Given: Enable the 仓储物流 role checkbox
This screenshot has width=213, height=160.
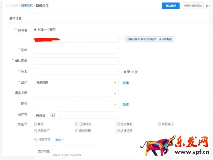Looking at the screenshot, I should pyautogui.click(x=77, y=124).
